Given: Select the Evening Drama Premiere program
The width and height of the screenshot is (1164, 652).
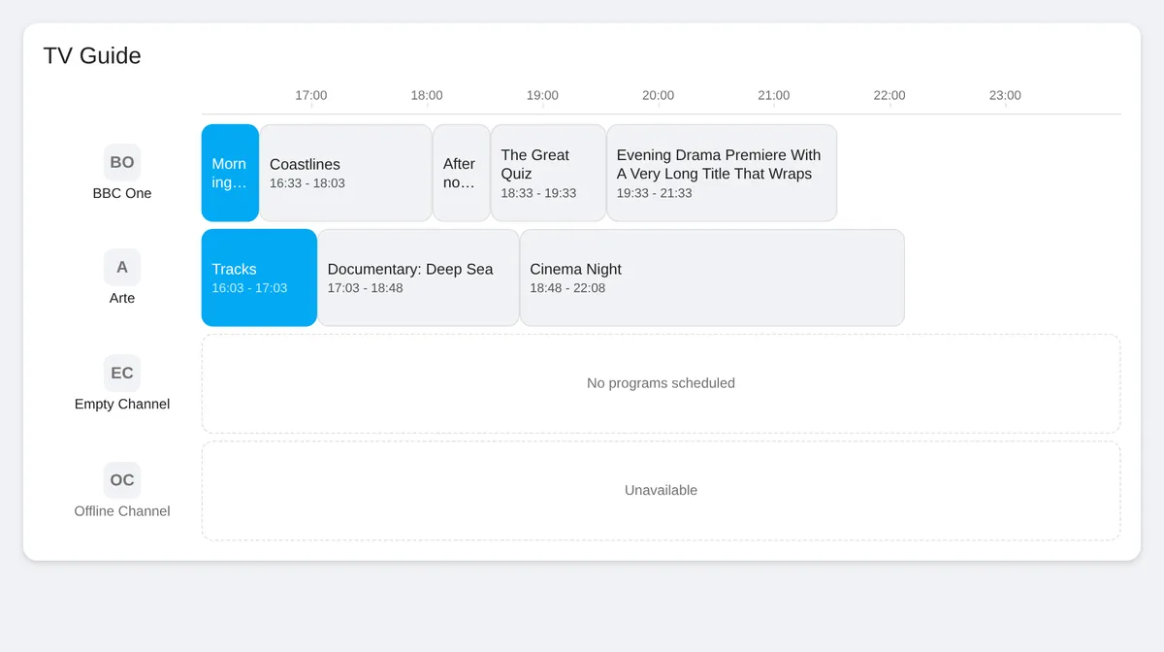Looking at the screenshot, I should pyautogui.click(x=722, y=173).
